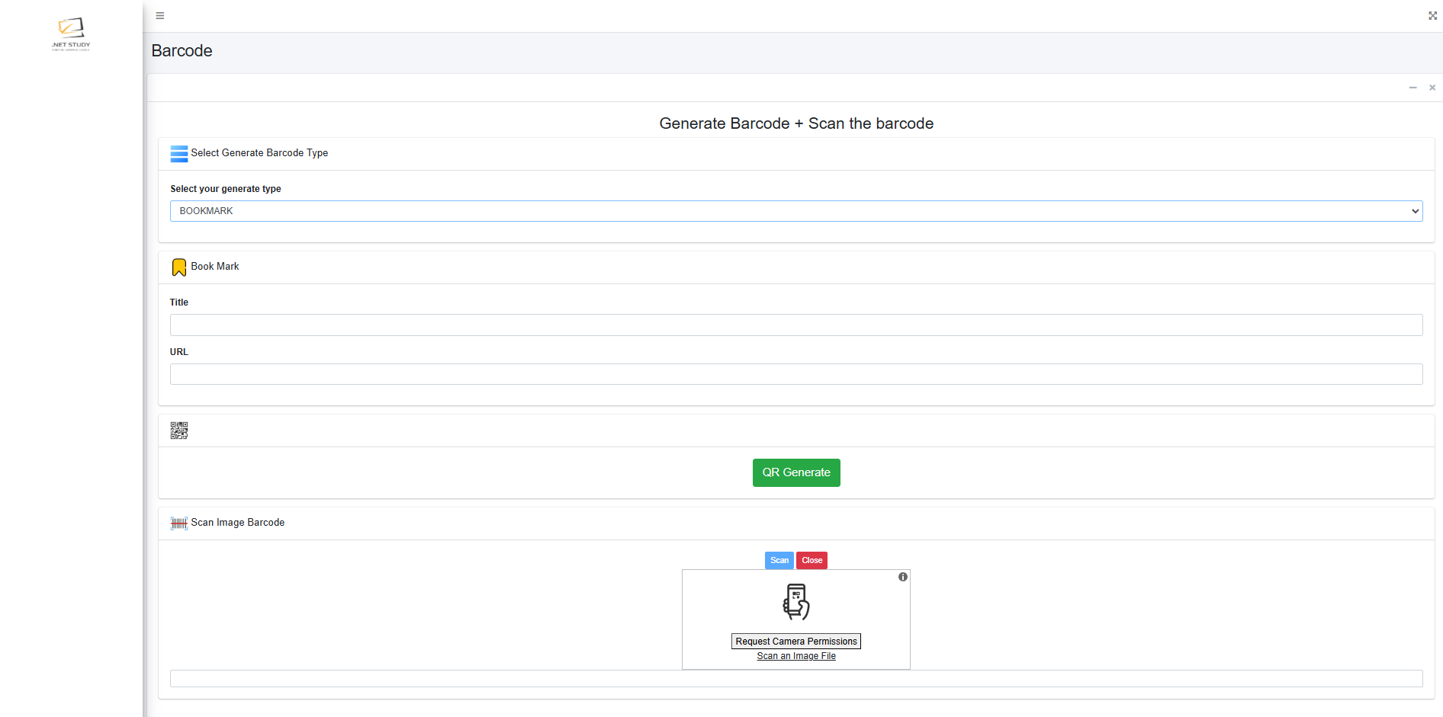Screen dimensions: 1443x717
Task: Open the Scan an Image File link
Action: 796,656
